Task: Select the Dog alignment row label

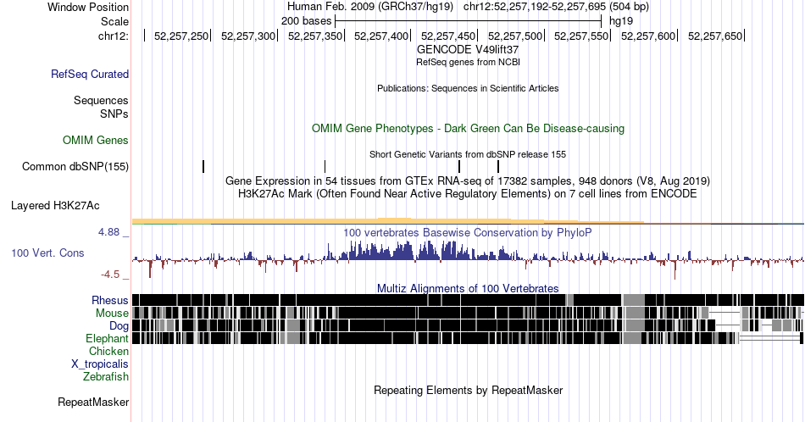Action: click(x=119, y=326)
